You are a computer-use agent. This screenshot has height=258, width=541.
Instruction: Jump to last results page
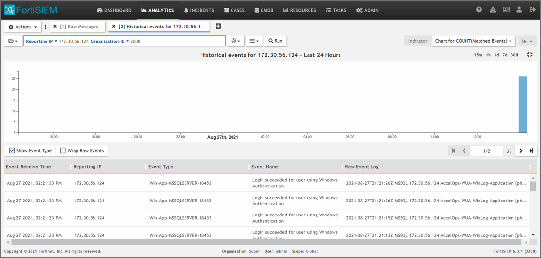[x=531, y=151]
